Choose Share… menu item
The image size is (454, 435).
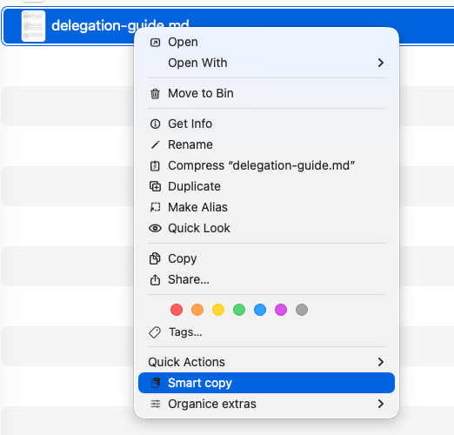[266, 279]
